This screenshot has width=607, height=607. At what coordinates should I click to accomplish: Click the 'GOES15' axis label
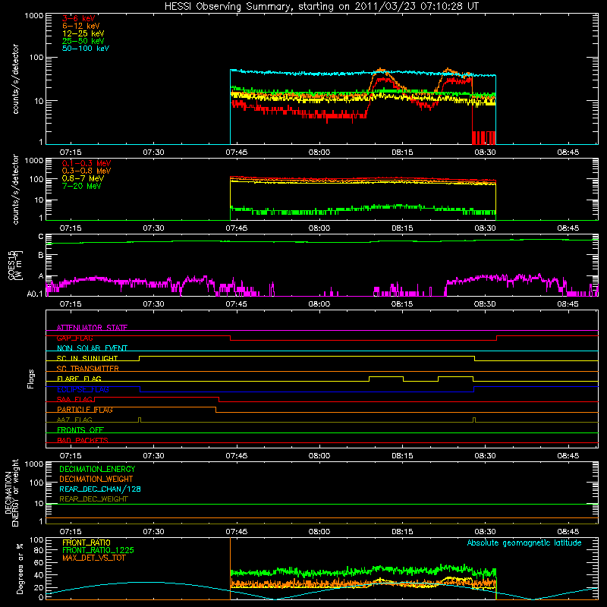11,266
